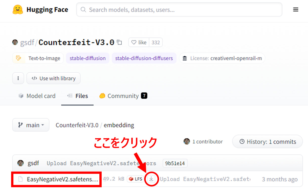This screenshot has height=190, width=308.
Task: Click inside the search models input field
Action: 177,10
